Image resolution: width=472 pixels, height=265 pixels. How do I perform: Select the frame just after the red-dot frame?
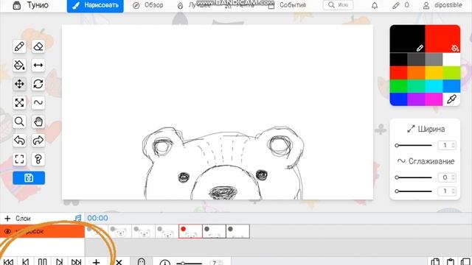[214, 231]
